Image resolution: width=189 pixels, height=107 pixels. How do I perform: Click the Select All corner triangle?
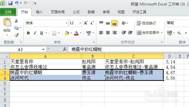[5, 56]
